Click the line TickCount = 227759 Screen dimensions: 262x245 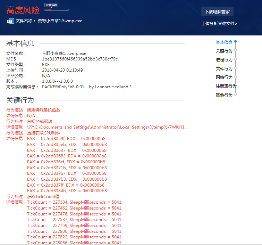pos(75,226)
